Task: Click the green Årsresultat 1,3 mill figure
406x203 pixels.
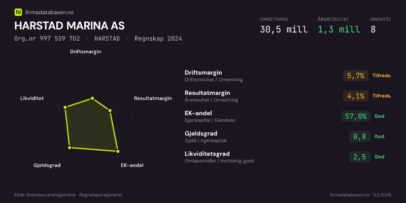Action: pos(339,29)
